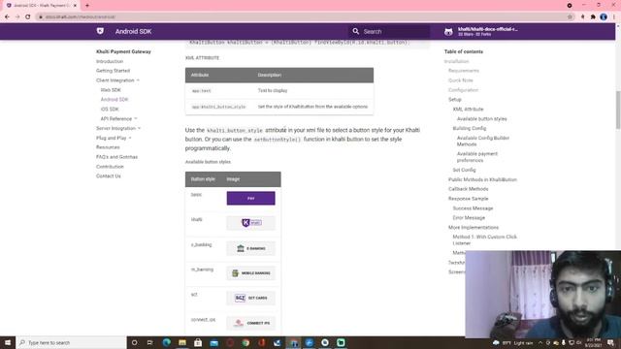Jump to Success Message in contents

click(473, 208)
